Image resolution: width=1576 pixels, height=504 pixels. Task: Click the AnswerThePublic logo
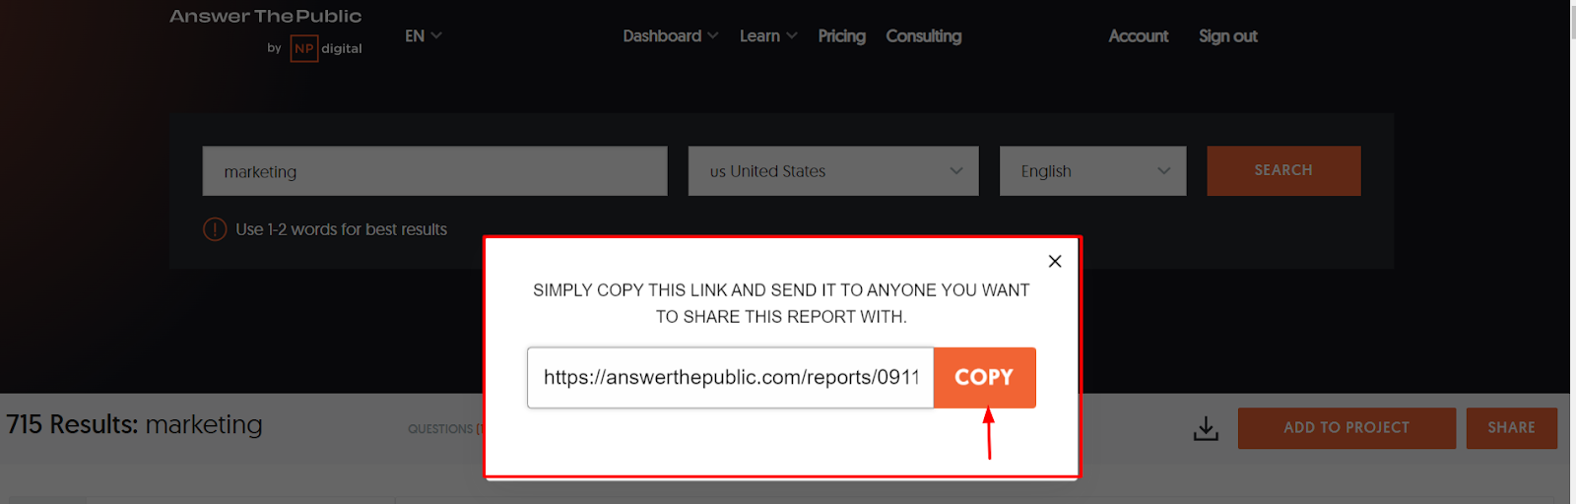coord(265,17)
